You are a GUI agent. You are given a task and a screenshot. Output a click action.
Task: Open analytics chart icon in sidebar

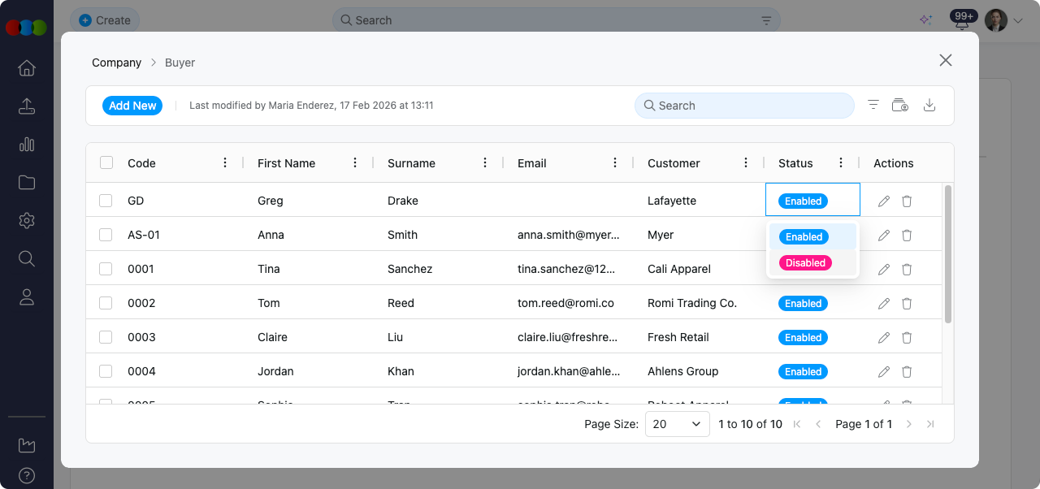(x=27, y=145)
